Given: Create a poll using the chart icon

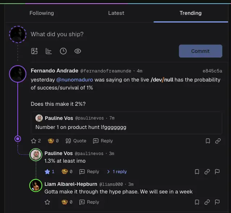Looking at the screenshot, I should tap(48, 51).
